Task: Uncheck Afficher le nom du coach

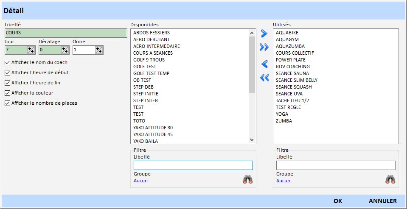Action: click(x=7, y=62)
